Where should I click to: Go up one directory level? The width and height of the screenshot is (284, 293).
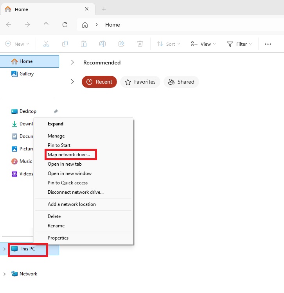[46, 25]
